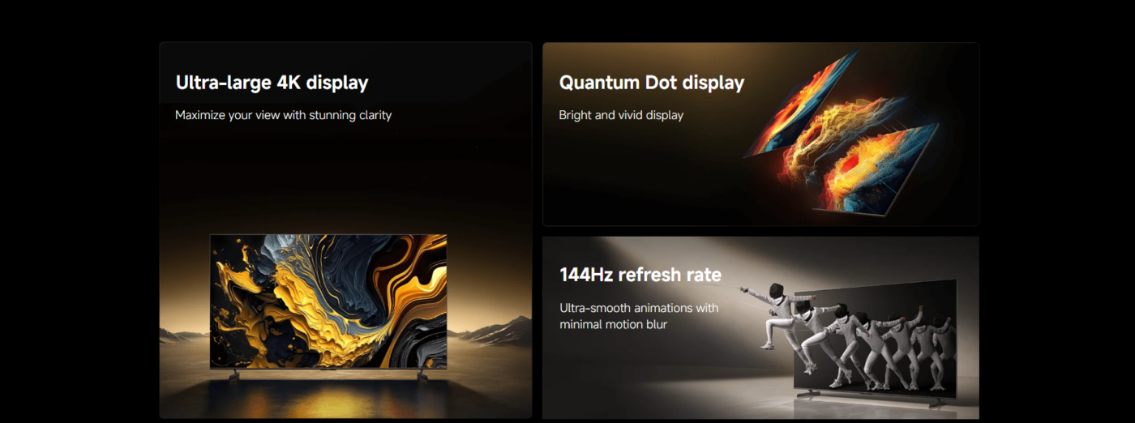Open the gold abstract art TV image

[x=328, y=301]
